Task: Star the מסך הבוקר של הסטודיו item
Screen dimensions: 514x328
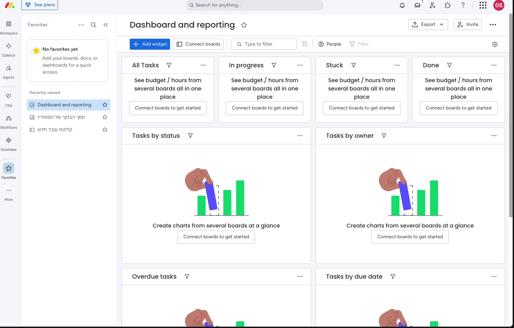Action: point(105,117)
